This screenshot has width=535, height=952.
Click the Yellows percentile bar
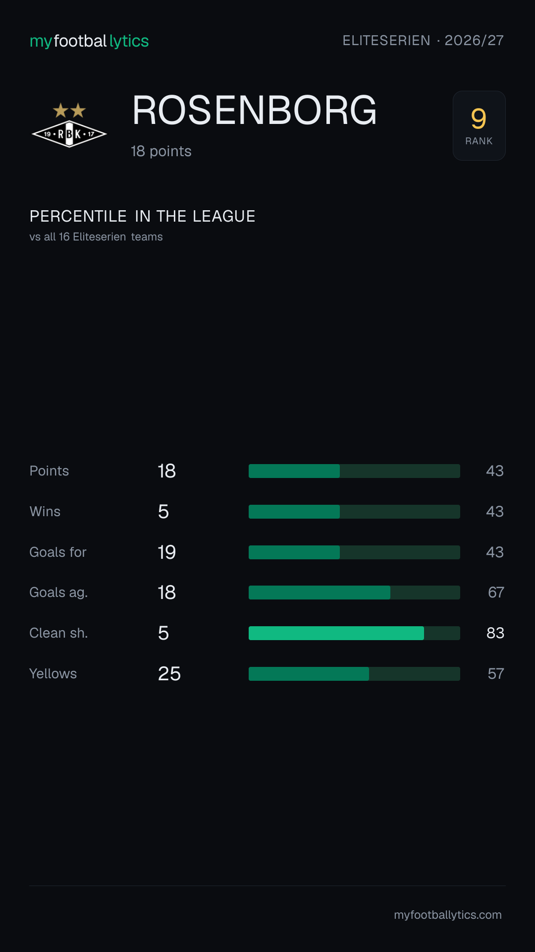(x=354, y=674)
